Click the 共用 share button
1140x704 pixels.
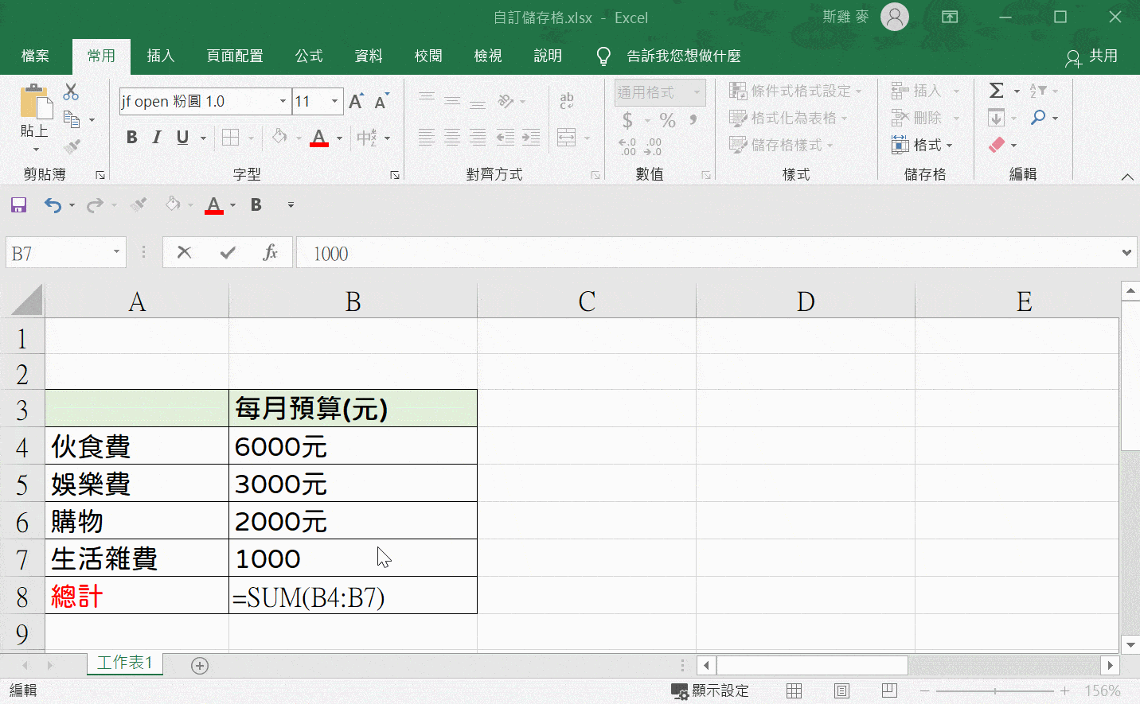coord(1092,56)
